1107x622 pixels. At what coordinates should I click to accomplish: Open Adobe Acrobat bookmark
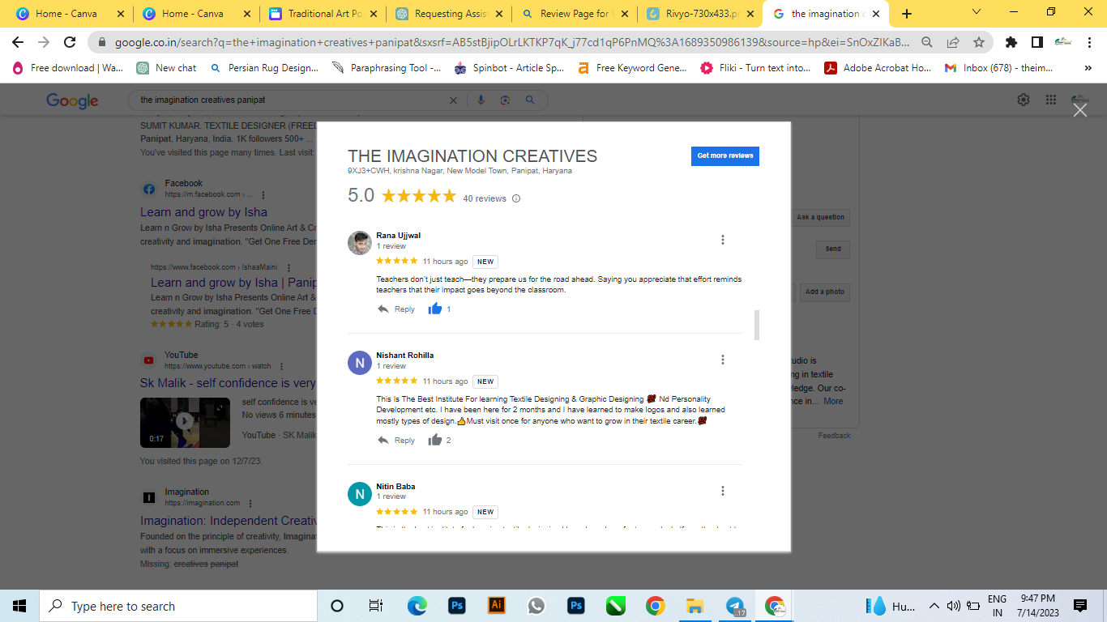point(878,68)
